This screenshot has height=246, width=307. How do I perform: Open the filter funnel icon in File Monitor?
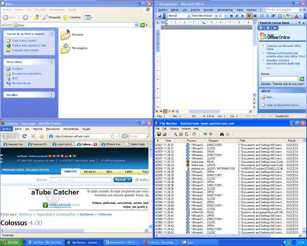[205, 134]
